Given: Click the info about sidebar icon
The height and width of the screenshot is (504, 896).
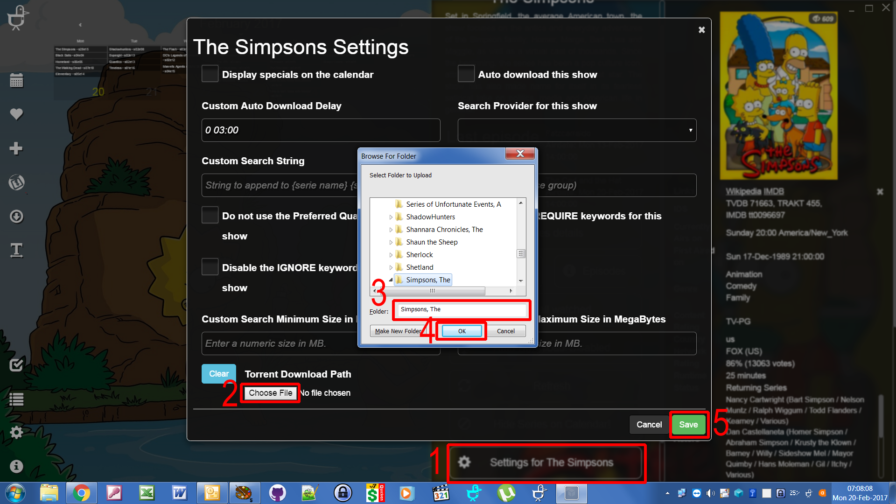Looking at the screenshot, I should pyautogui.click(x=16, y=466).
